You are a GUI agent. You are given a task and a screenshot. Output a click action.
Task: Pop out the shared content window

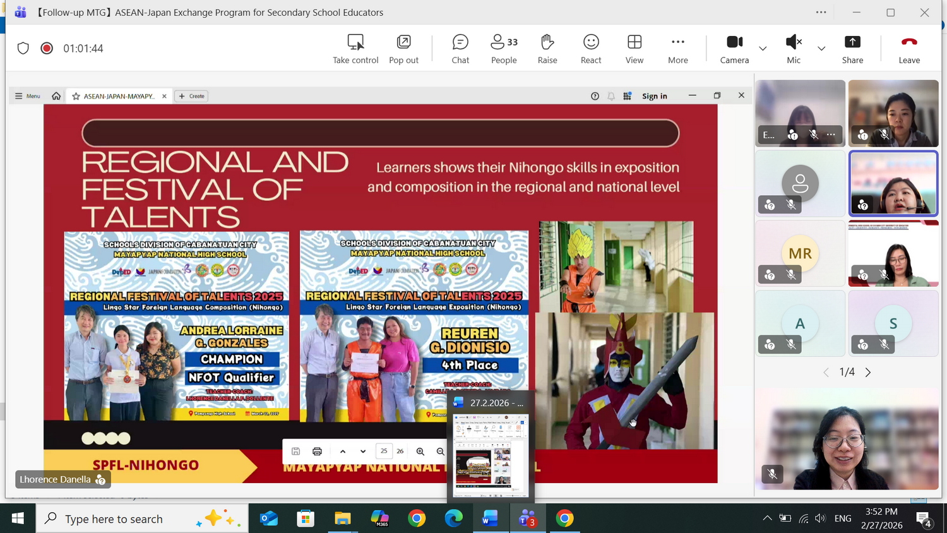tap(403, 49)
